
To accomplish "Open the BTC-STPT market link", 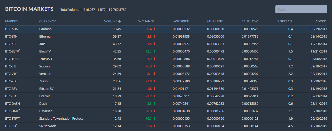I will tap(13, 119).
